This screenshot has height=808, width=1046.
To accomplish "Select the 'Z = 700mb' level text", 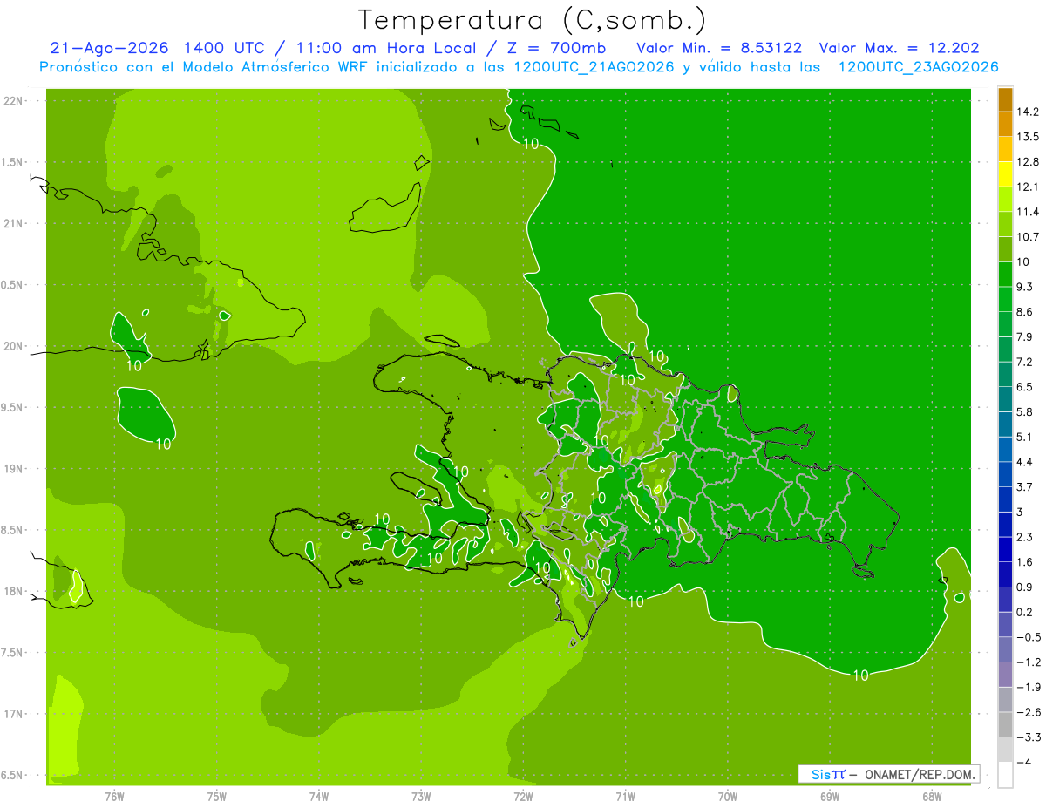I will click(x=558, y=48).
